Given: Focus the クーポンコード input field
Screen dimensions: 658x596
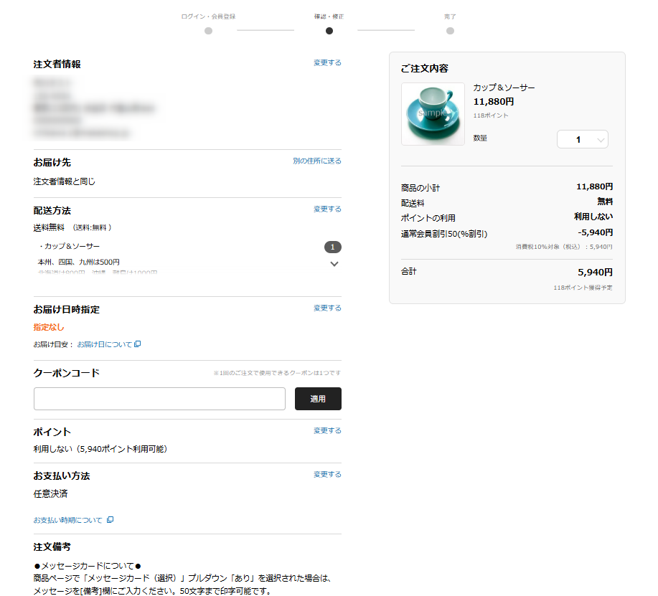Looking at the screenshot, I should (x=159, y=399).
